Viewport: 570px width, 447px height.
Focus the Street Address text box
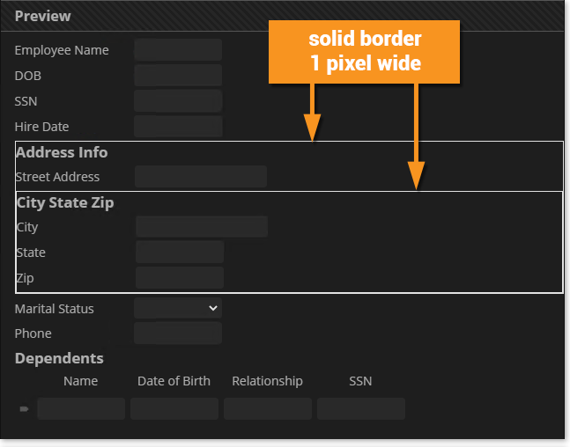(x=201, y=177)
